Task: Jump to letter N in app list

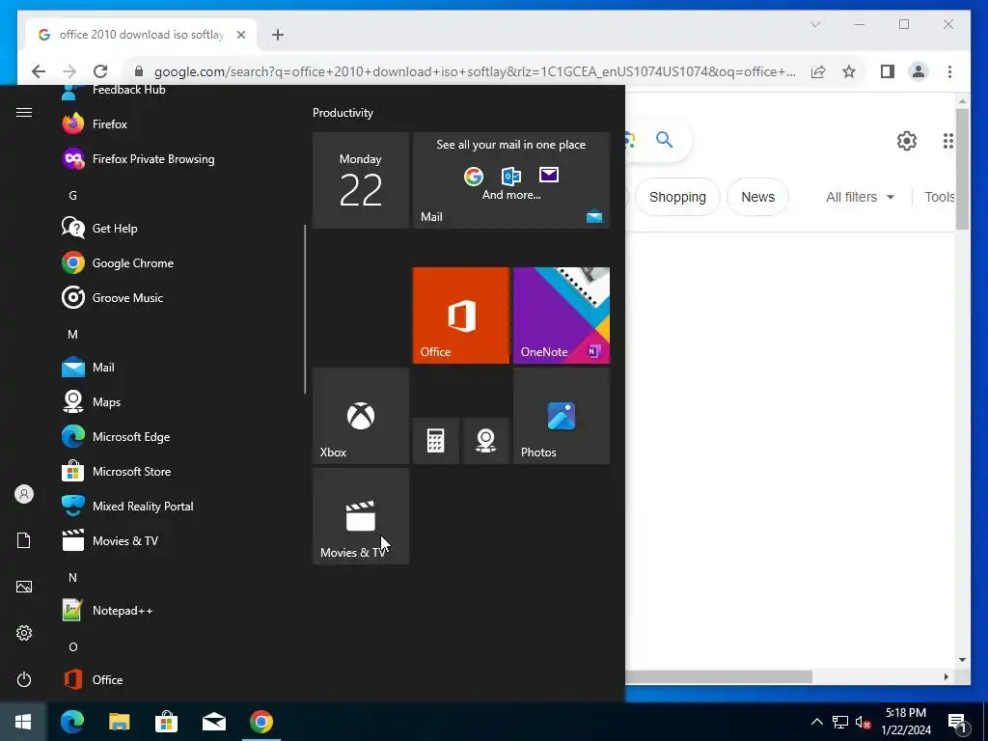Action: click(x=72, y=577)
